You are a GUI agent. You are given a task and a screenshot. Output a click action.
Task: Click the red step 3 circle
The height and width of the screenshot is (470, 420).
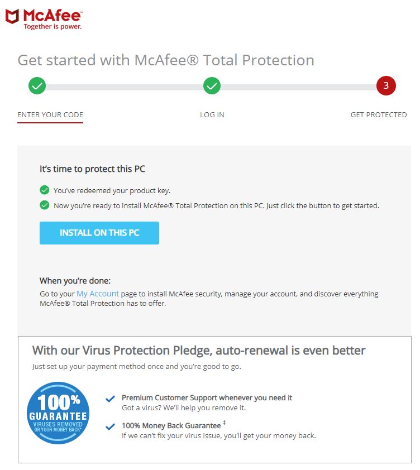386,86
